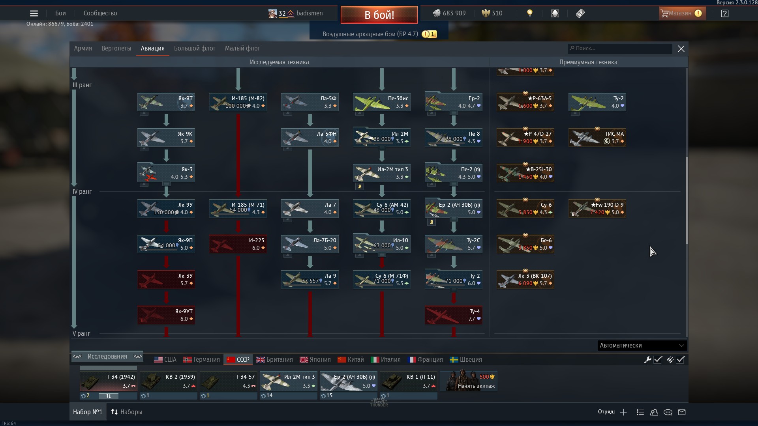This screenshot has height=426, width=758.
Task: Select locked Ту-4 bomber card
Action: pos(454,315)
